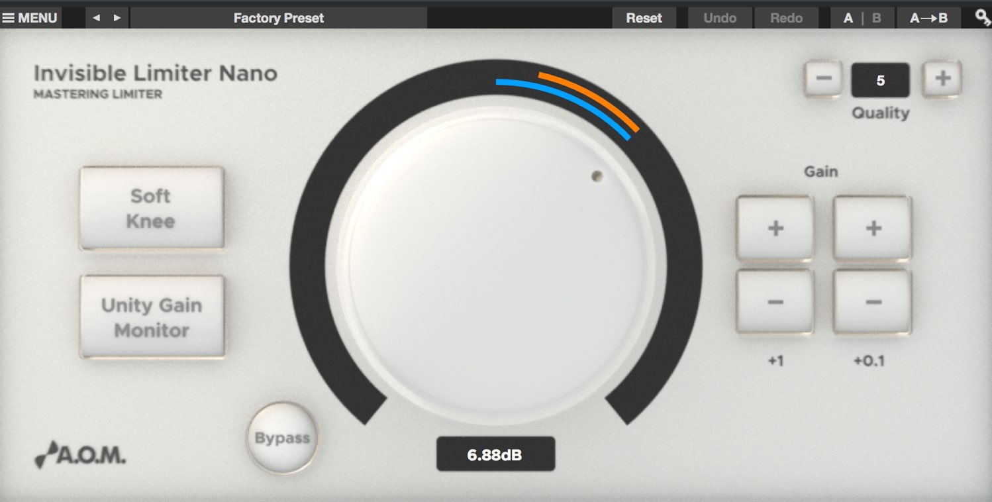The image size is (992, 502).
Task: Decrease gain by 1 minus button
Action: point(775,302)
